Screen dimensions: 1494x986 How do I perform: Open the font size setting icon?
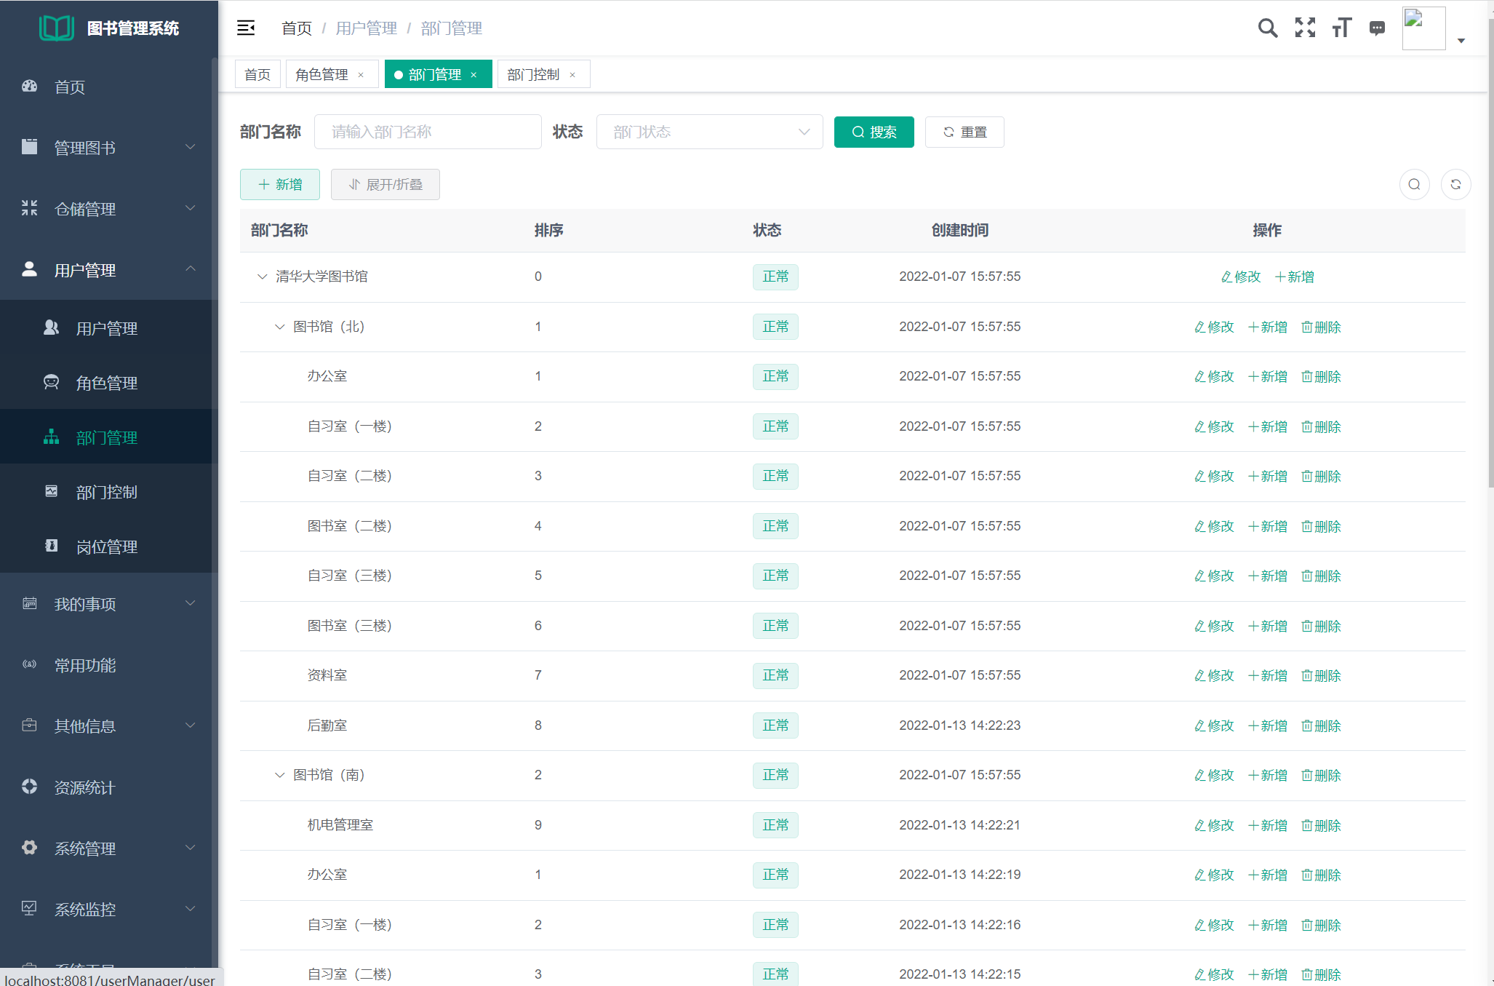(1341, 28)
